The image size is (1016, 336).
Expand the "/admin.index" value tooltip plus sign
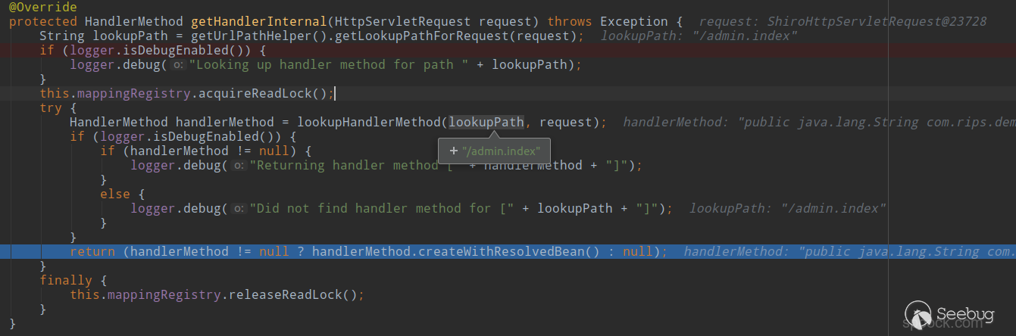click(453, 151)
